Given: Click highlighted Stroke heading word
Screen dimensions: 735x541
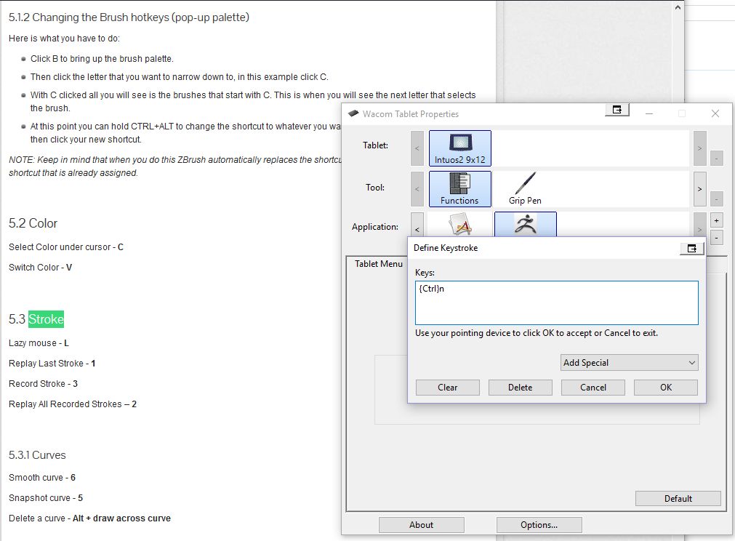Looking at the screenshot, I should point(46,319).
